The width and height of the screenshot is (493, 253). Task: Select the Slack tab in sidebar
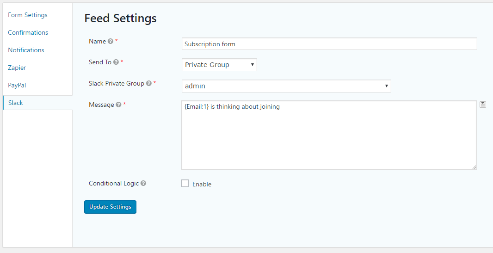pos(37,103)
